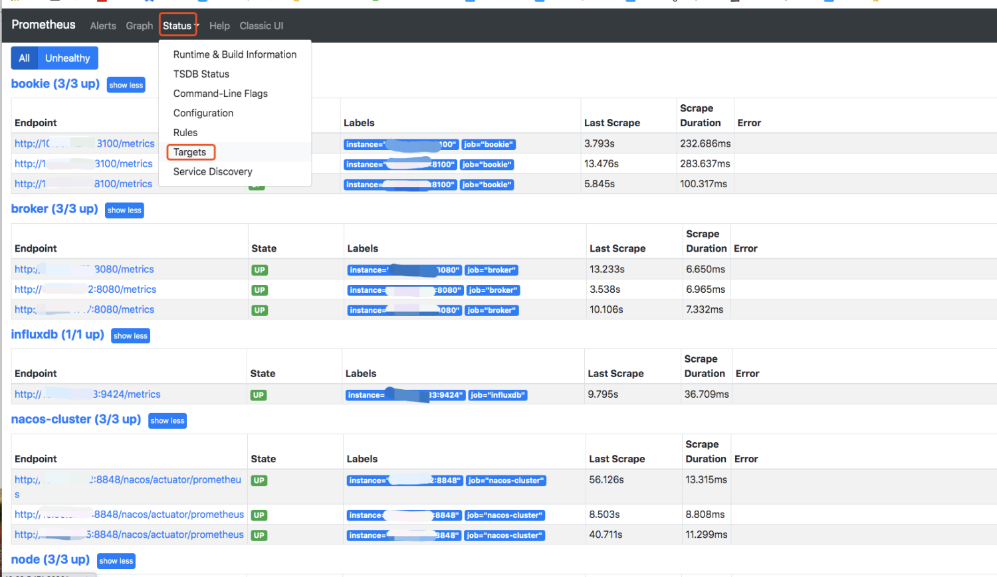The image size is (997, 577).
Task: Select scrape duration value 36.709ms
Action: [707, 394]
